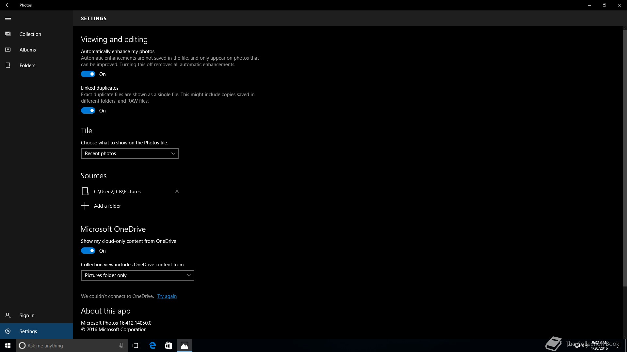This screenshot has width=627, height=352.
Task: Collapse the navigation pane with hamburger icon
Action: [x=8, y=18]
